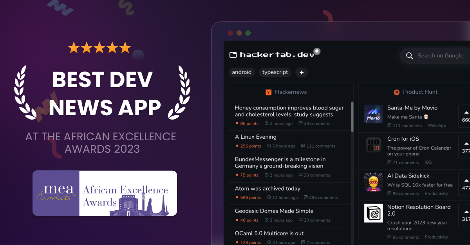
Task: Upvote Notion Resolution Board 2.0
Action: coord(465,215)
